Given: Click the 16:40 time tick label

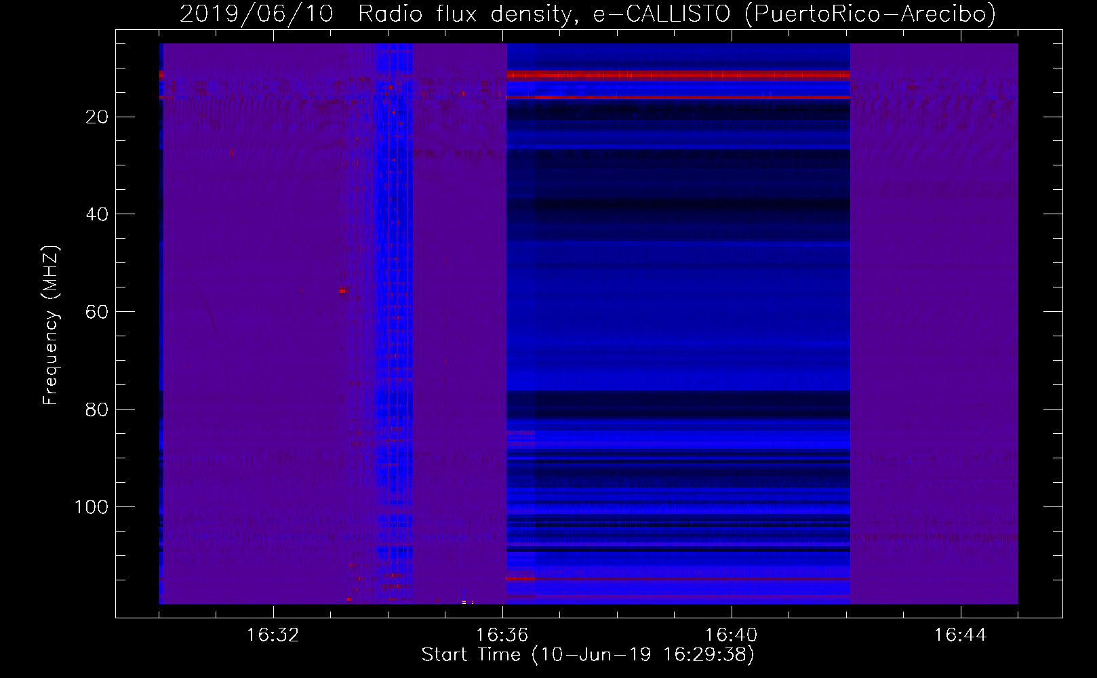Looking at the screenshot, I should click(x=732, y=635).
